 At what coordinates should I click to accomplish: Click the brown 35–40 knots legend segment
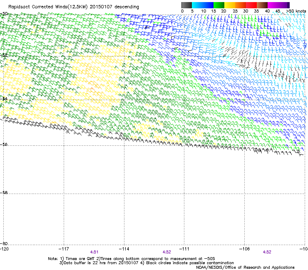(262, 5)
